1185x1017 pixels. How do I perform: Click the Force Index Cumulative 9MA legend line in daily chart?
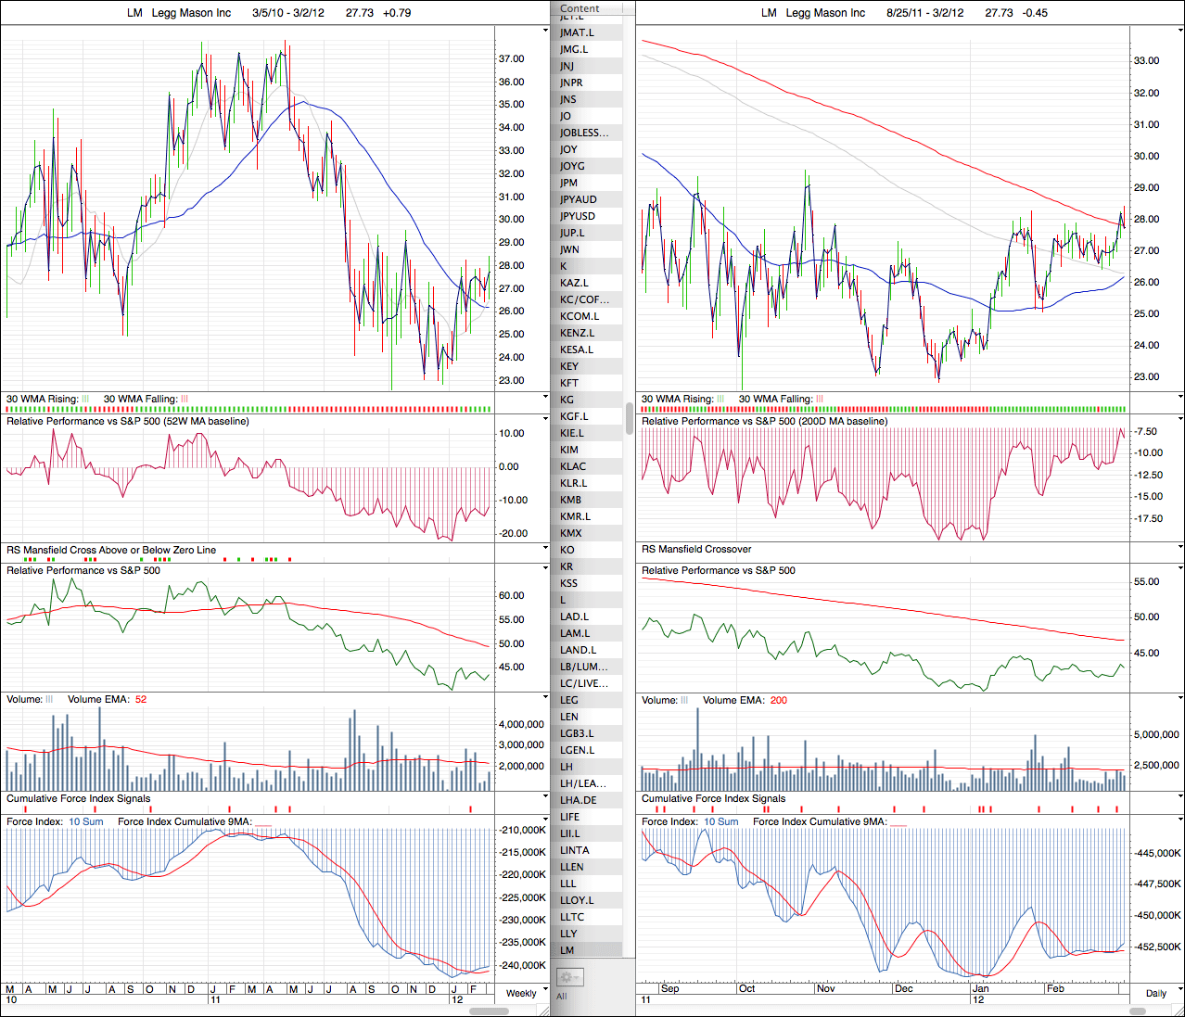(x=898, y=822)
